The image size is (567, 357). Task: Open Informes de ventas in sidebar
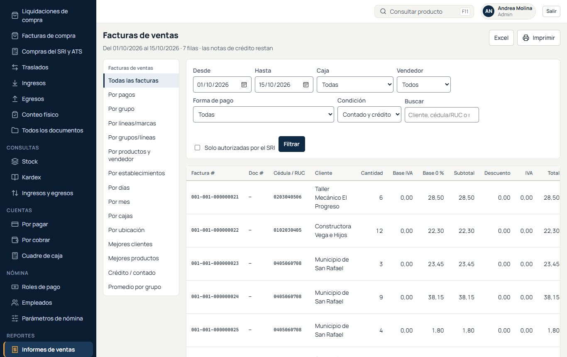click(48, 350)
